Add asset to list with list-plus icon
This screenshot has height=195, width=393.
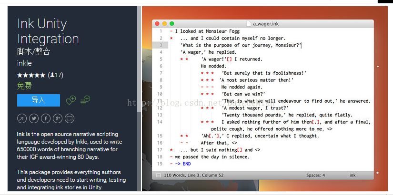point(85,100)
